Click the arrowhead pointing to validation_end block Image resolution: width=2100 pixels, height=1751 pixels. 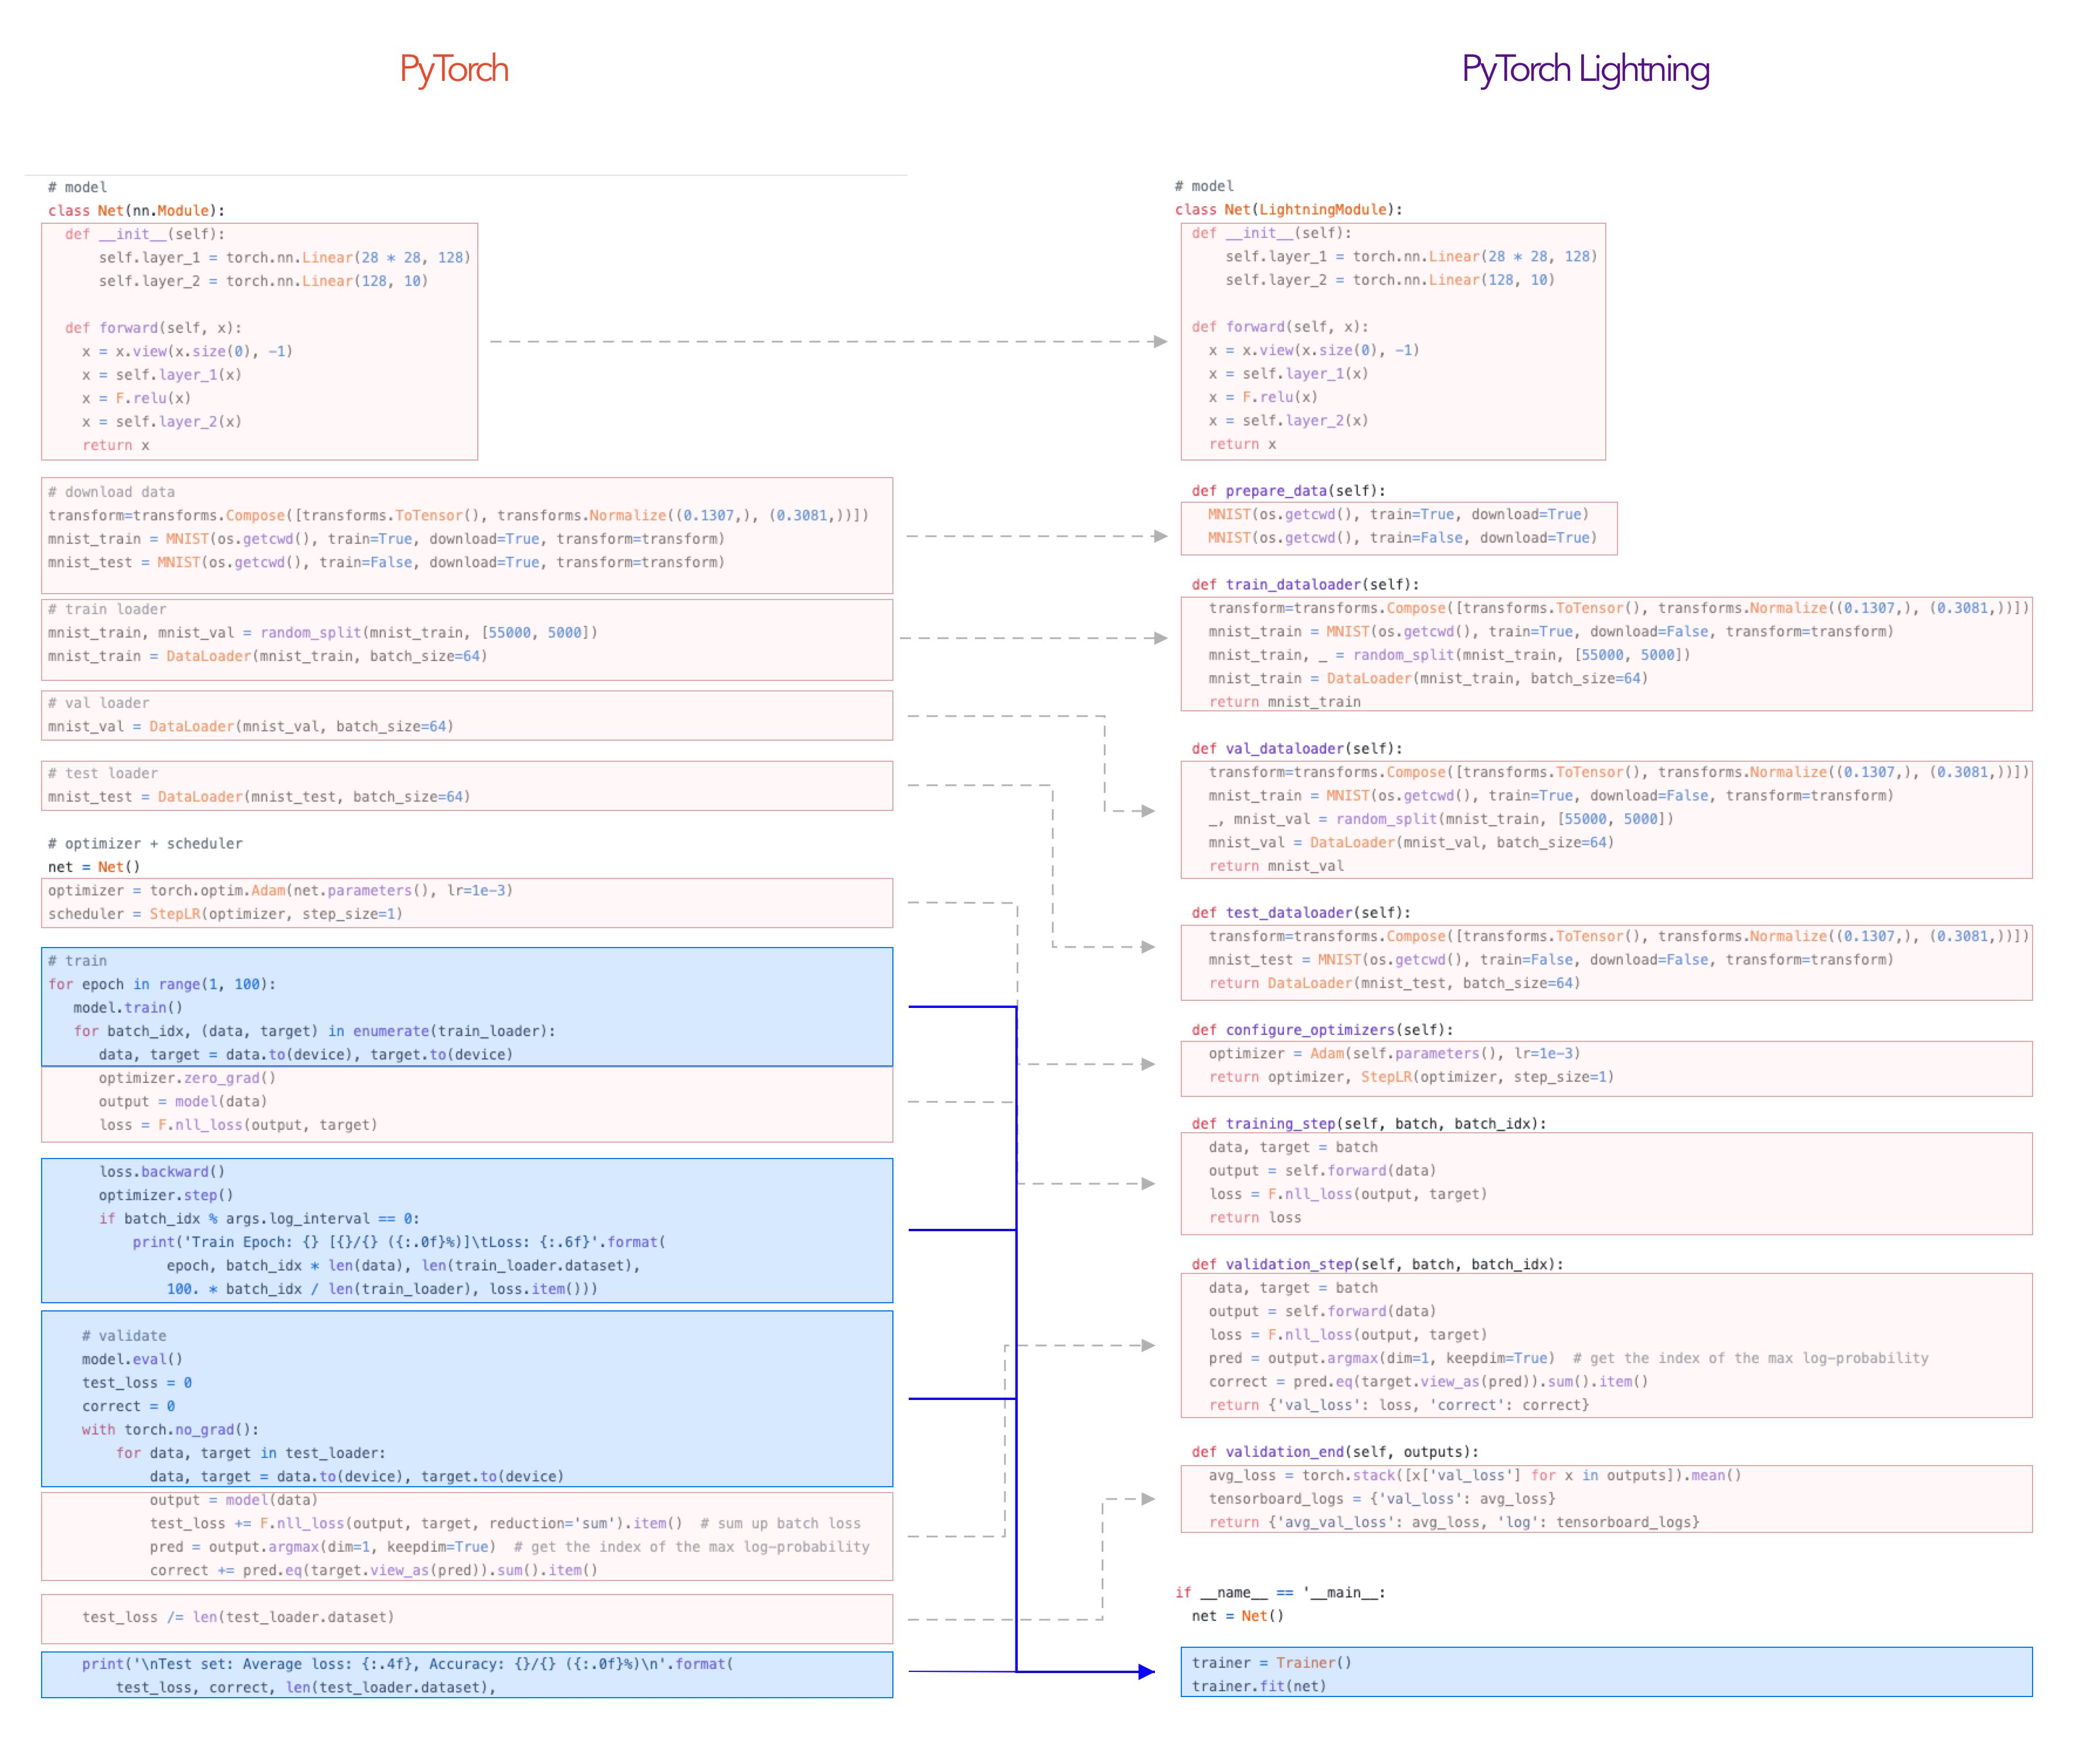1148,1499
